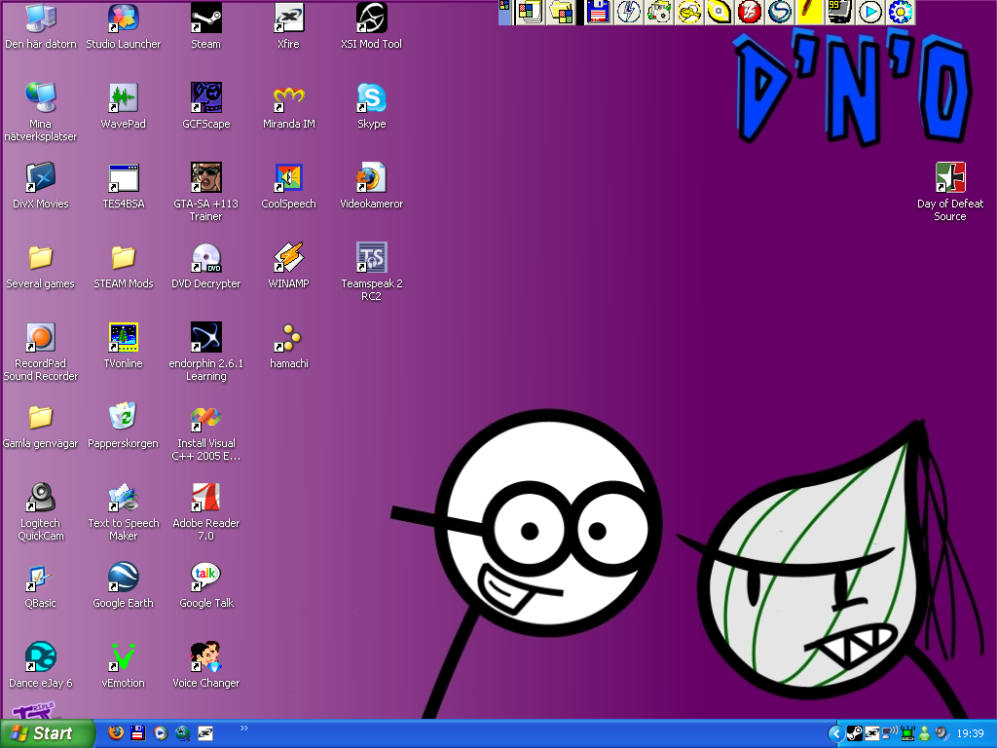997x748 pixels.
Task: Open Google Earth desktop icon
Action: tap(123, 577)
